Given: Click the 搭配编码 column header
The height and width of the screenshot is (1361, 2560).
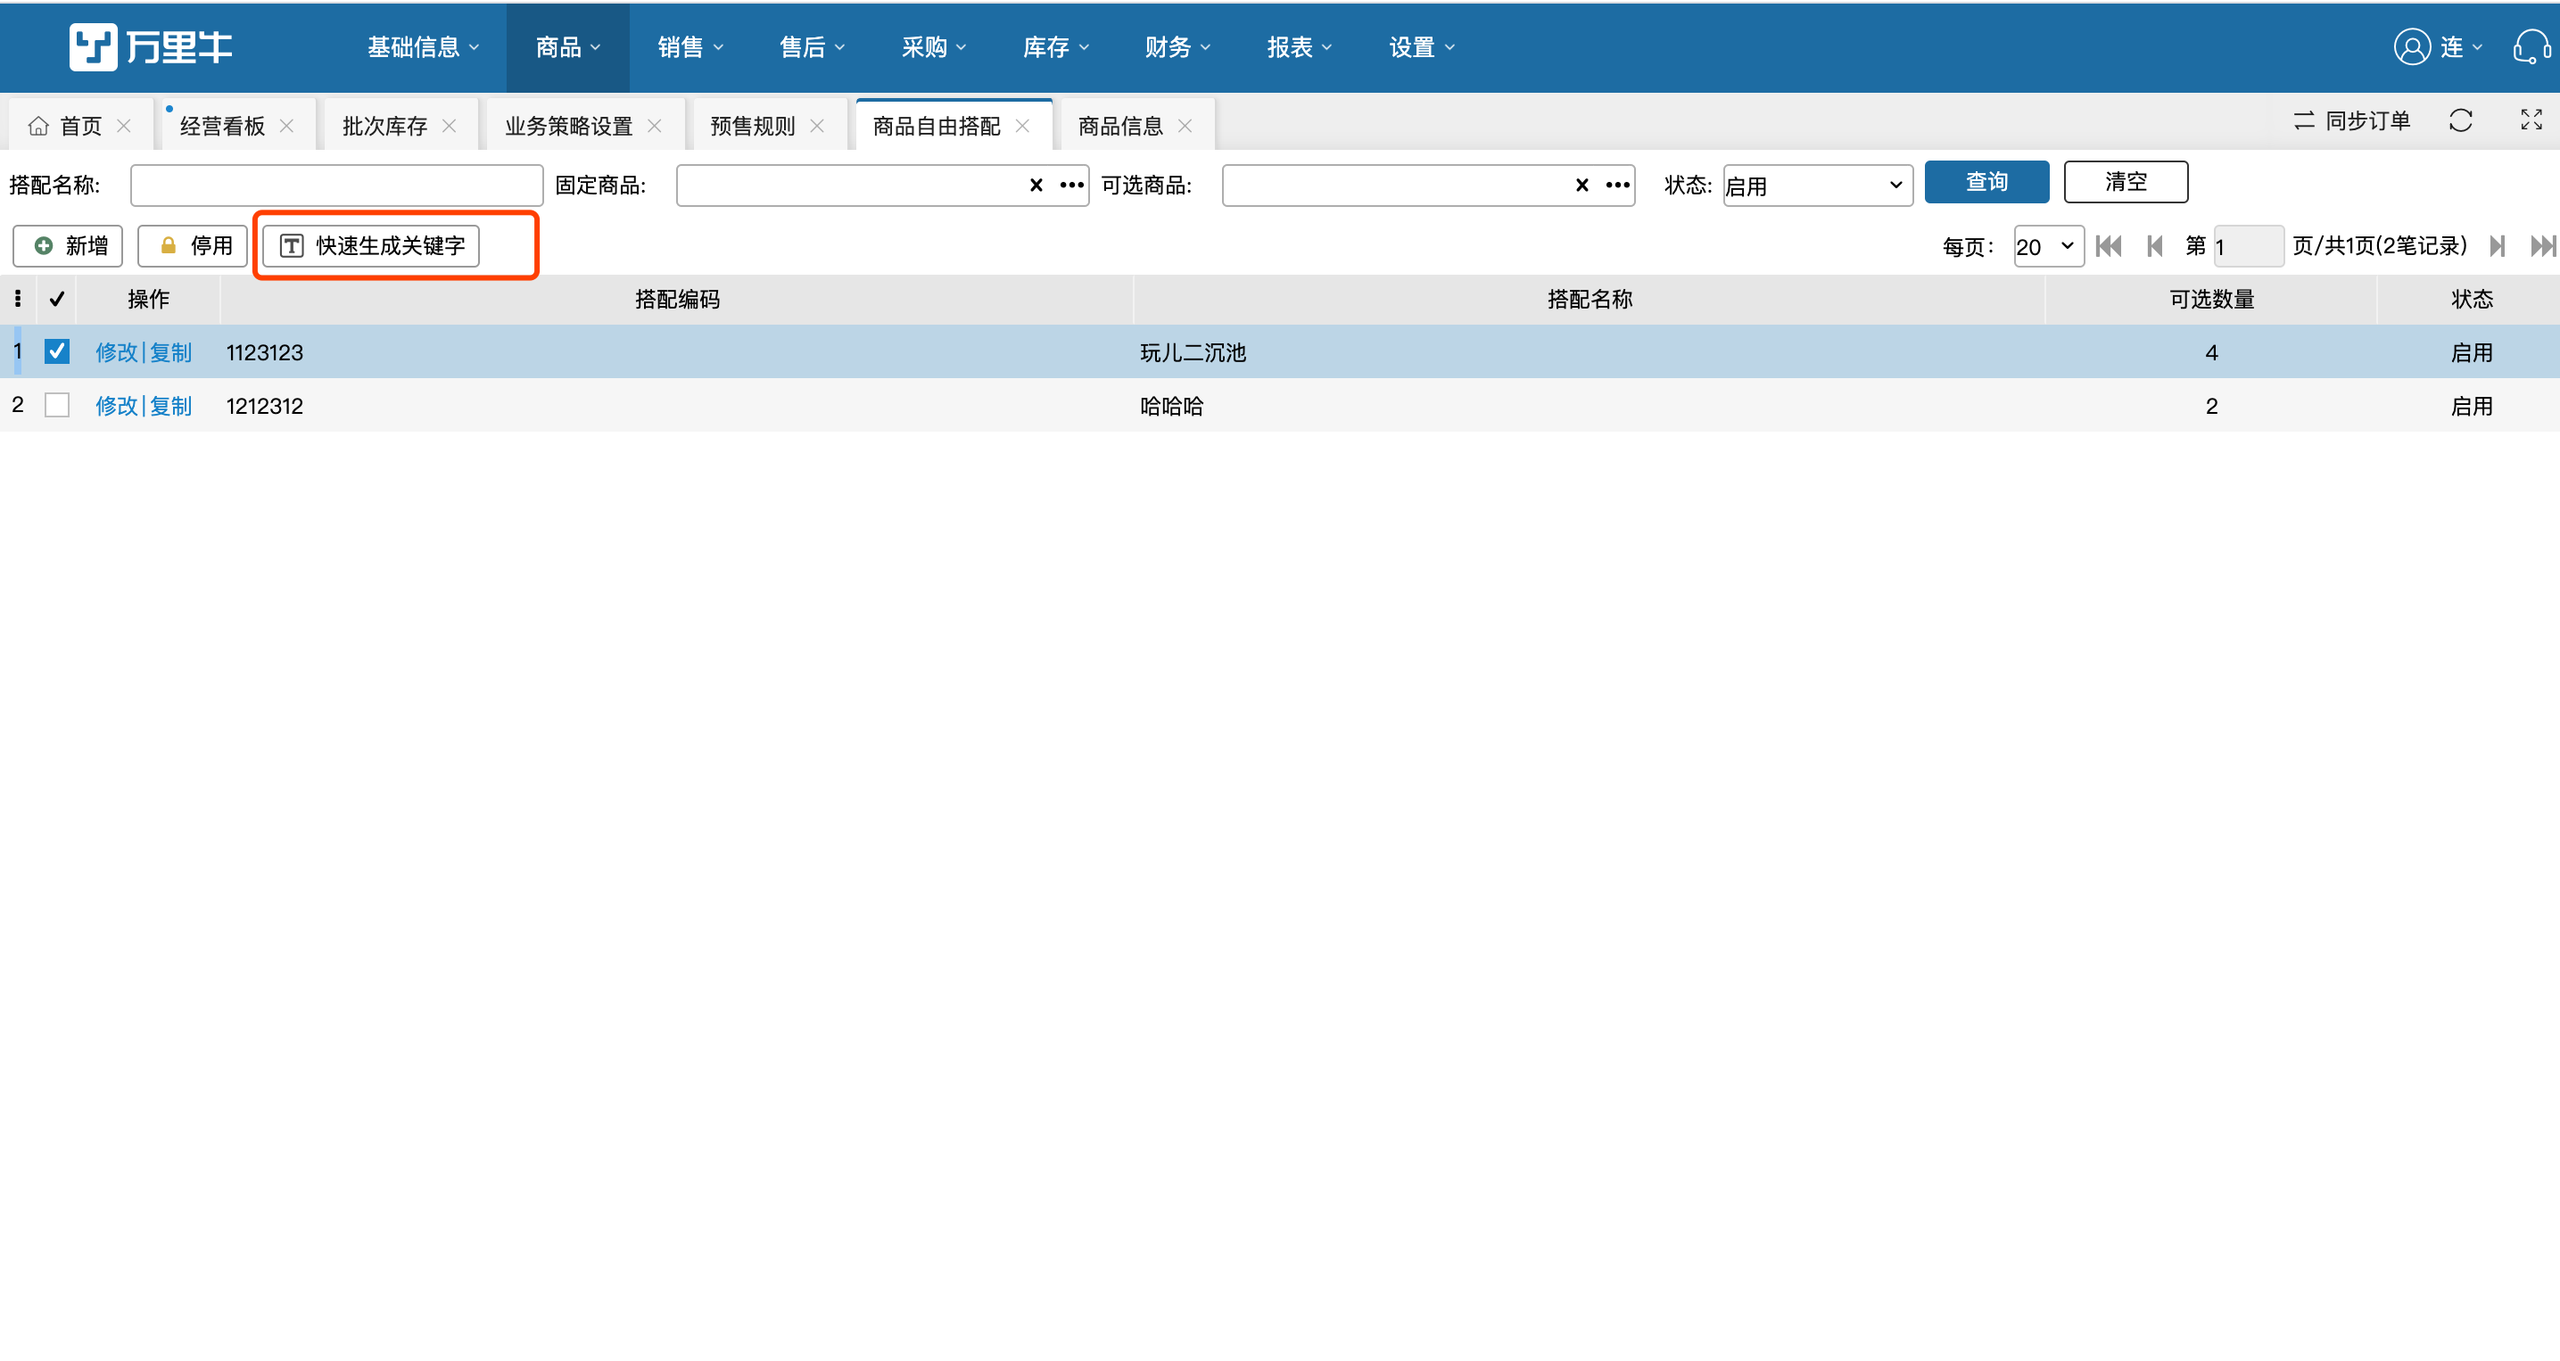Looking at the screenshot, I should tap(677, 299).
